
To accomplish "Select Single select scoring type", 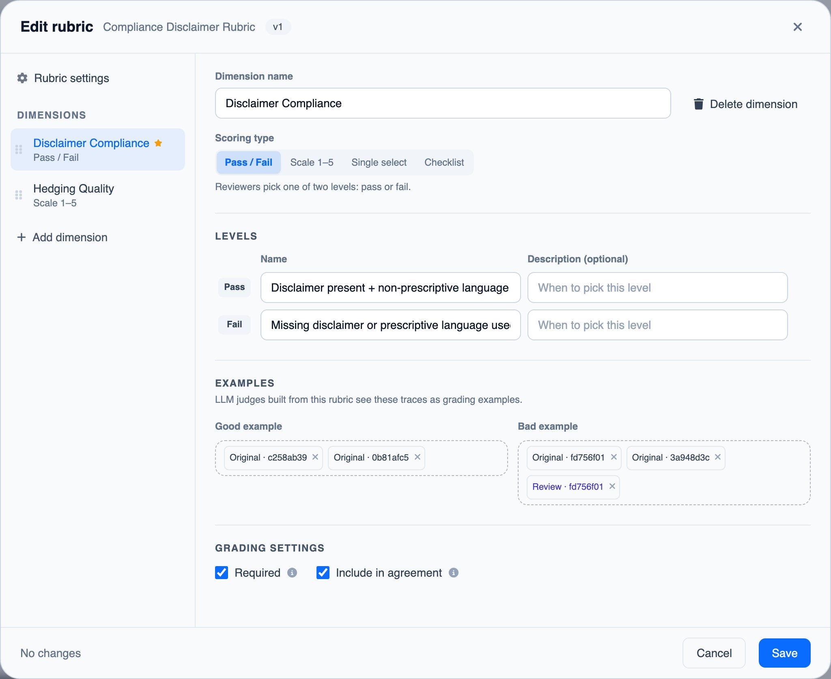I will [379, 162].
